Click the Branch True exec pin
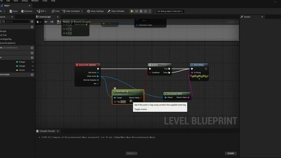Viewport: 281px width, 158px height. click(x=169, y=69)
